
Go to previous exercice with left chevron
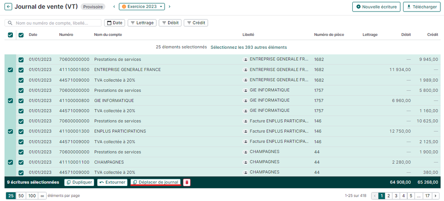(x=114, y=7)
